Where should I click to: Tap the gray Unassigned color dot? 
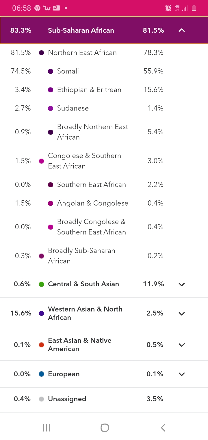pyautogui.click(x=41, y=399)
